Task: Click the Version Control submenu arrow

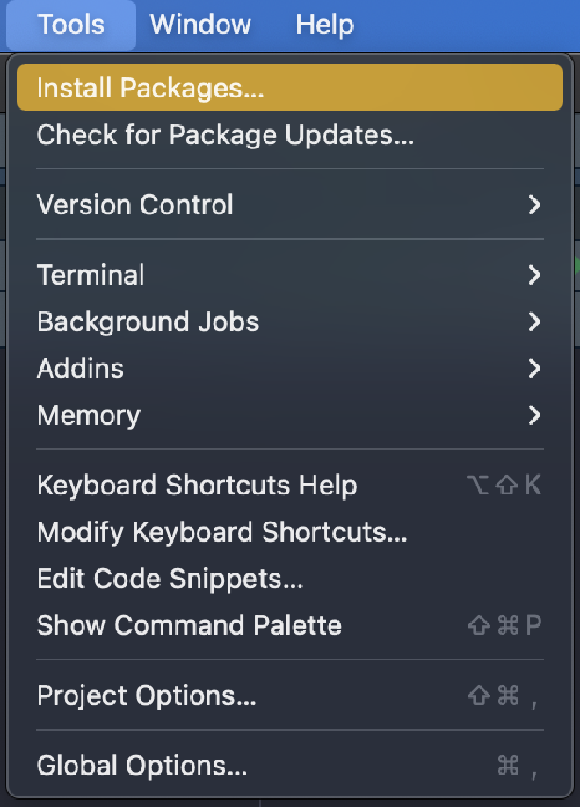Action: 533,205
